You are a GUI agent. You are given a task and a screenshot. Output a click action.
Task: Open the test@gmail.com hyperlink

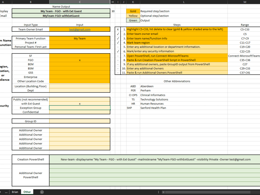80,29
